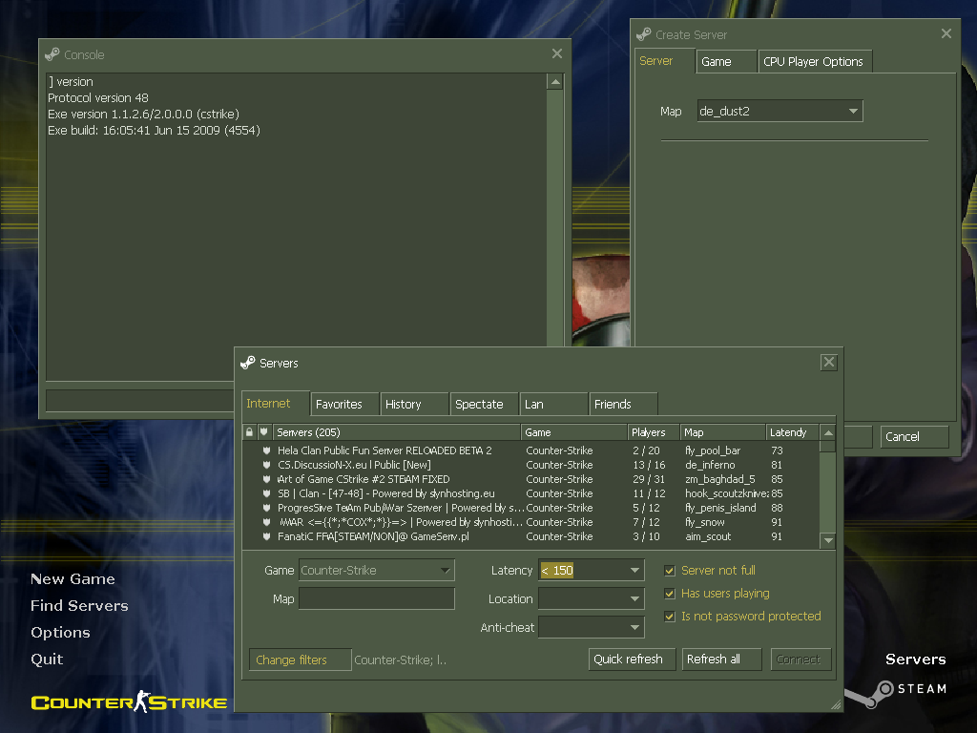Click the Counter-Strike logo
This screenshot has width=977, height=733.
(129, 702)
